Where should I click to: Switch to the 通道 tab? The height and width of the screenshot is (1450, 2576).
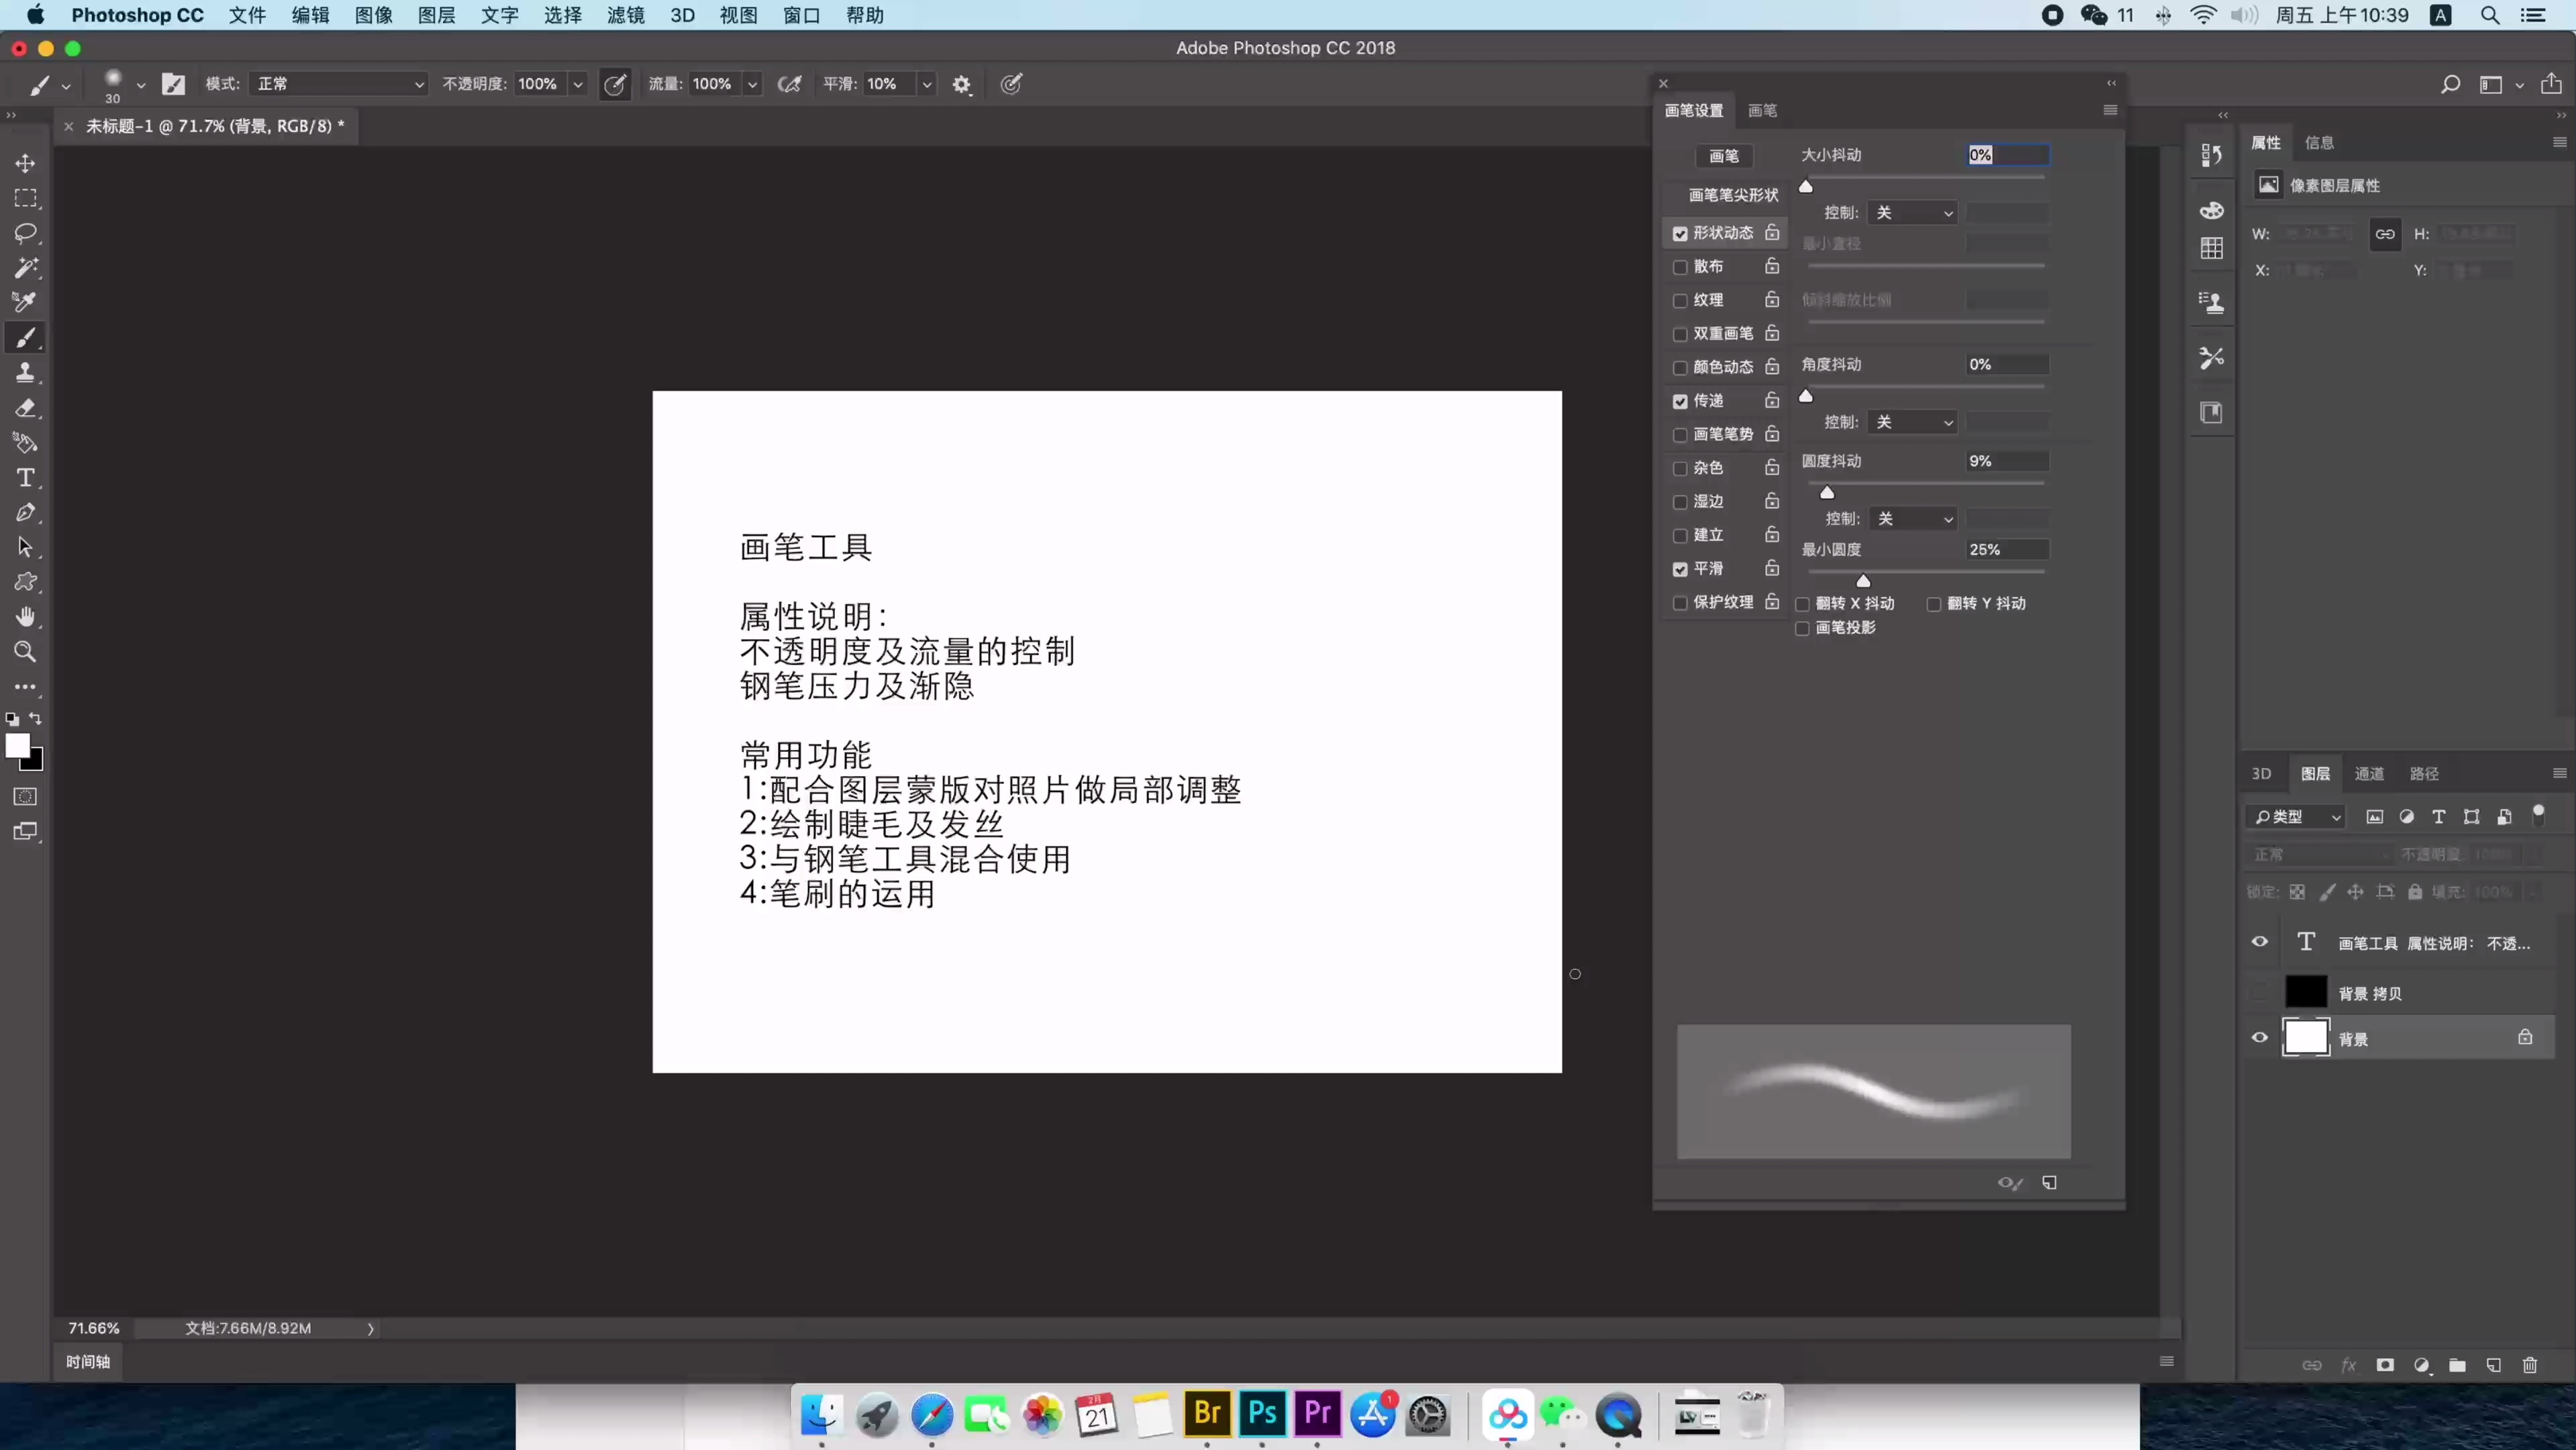[2369, 773]
